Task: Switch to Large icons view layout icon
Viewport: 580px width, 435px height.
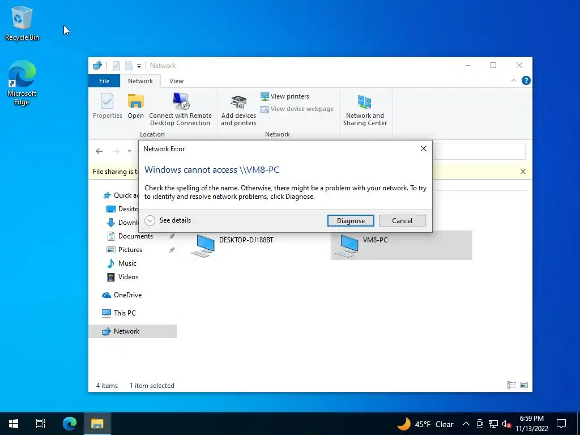Action: click(x=524, y=385)
